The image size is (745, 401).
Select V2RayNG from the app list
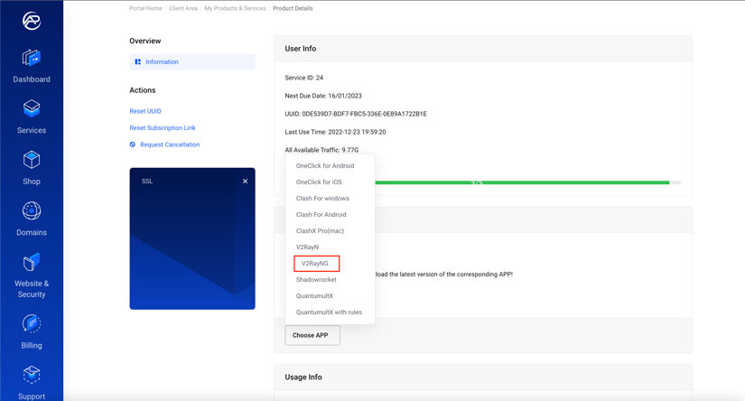pos(316,264)
